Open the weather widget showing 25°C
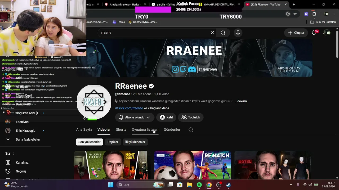Screen dimensions: 339x190 pyautogui.click(x=16, y=185)
